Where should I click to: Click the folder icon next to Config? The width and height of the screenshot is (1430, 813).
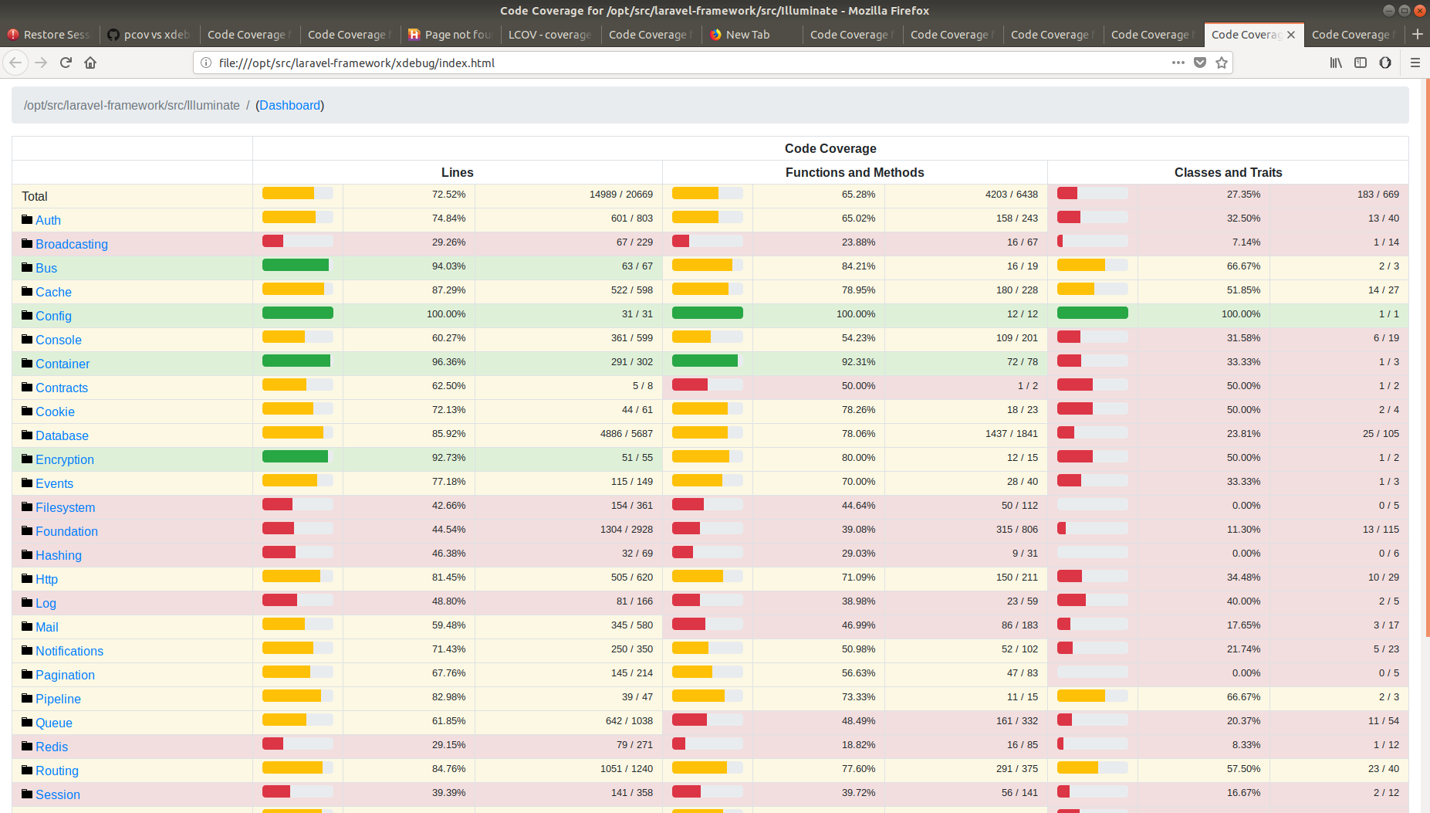(x=27, y=315)
